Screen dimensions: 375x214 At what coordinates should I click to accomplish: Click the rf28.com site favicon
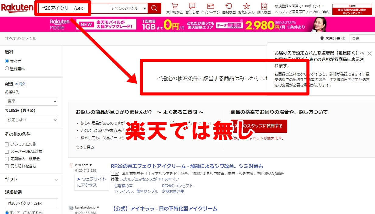(71, 165)
